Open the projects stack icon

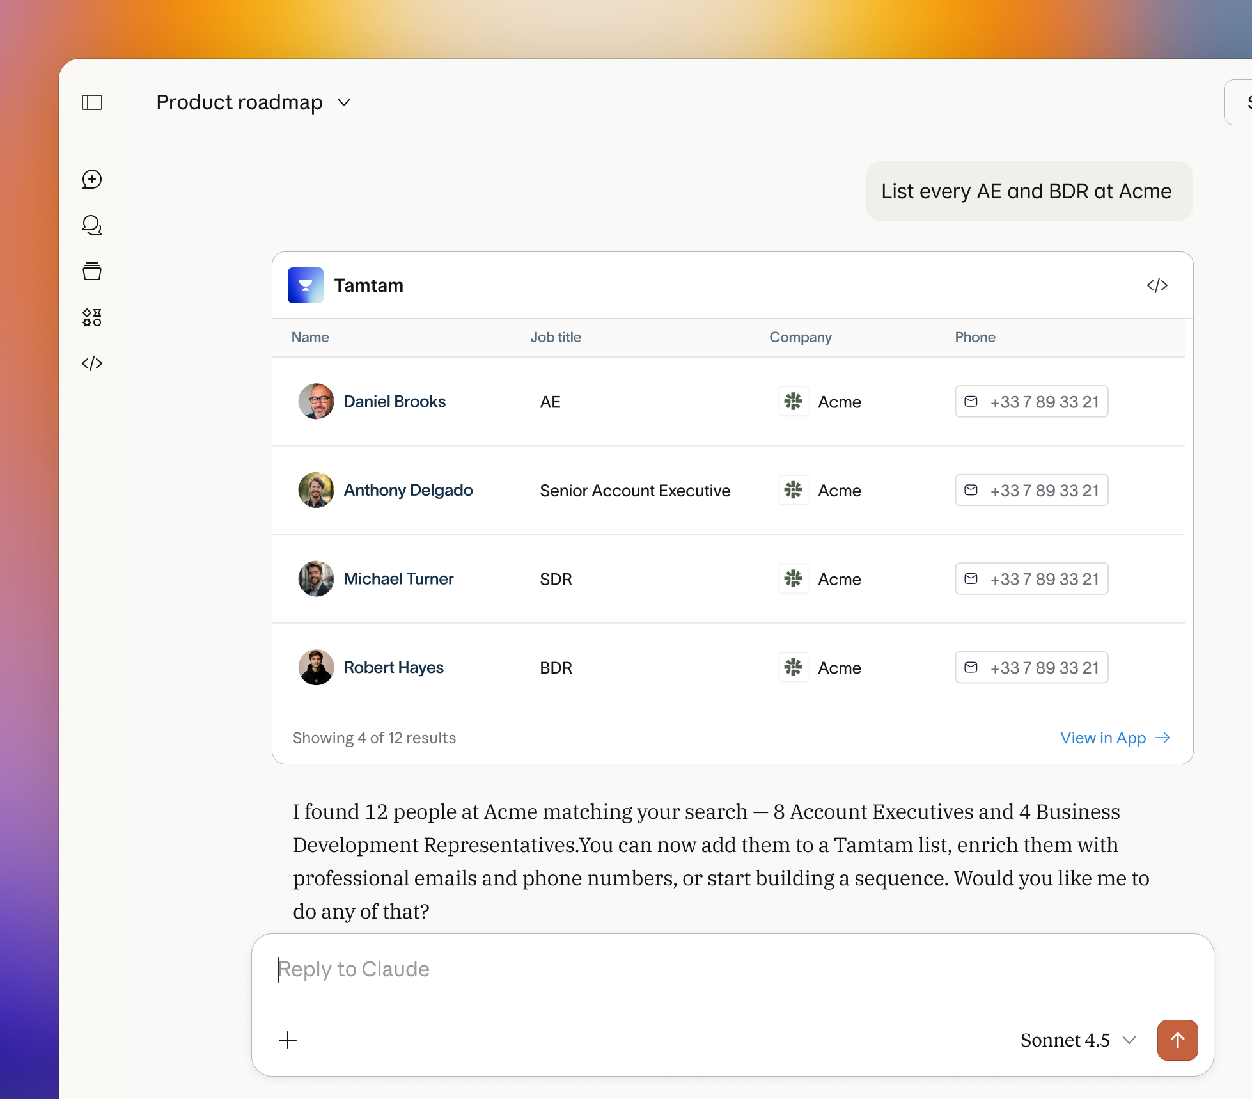92,271
